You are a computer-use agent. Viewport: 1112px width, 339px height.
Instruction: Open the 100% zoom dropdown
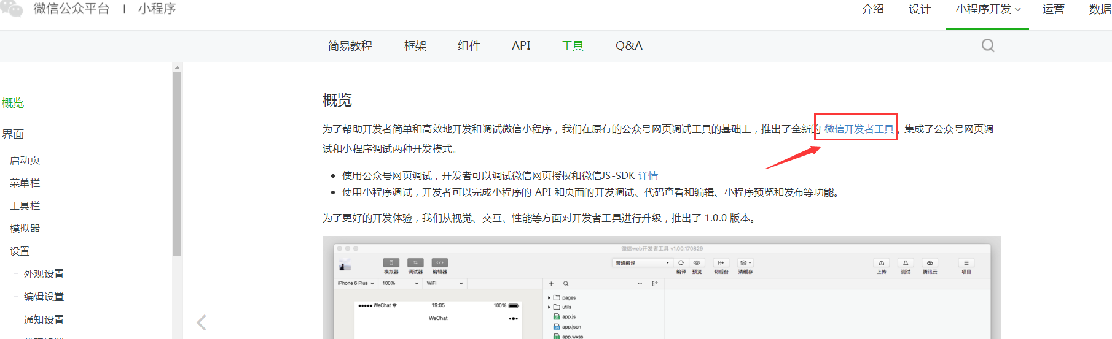point(400,283)
